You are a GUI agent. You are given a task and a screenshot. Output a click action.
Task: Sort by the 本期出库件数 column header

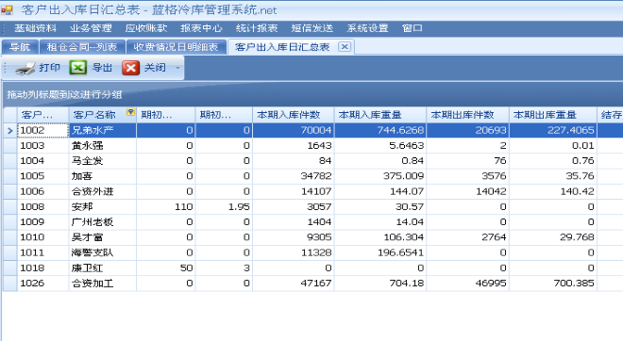coord(467,115)
